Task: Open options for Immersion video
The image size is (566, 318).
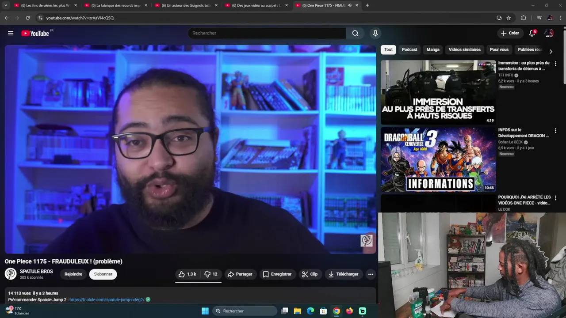Action: click(555, 64)
